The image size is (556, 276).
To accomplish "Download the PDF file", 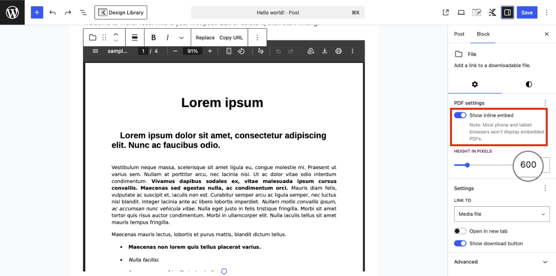I will (x=325, y=51).
